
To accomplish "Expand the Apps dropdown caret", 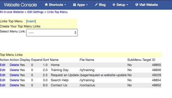I will (x=87, y=5).
